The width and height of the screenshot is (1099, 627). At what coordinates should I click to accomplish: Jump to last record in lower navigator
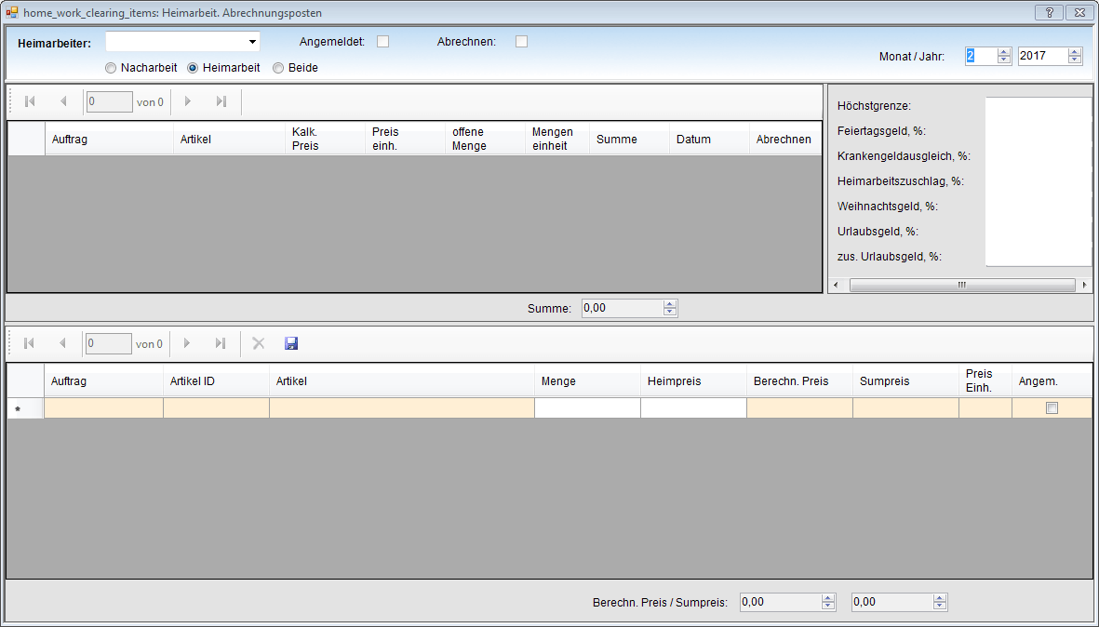221,343
